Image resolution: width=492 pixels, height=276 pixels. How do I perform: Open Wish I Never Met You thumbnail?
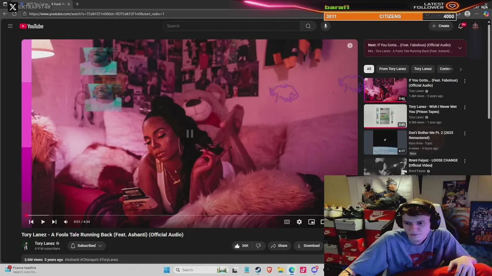click(x=385, y=116)
